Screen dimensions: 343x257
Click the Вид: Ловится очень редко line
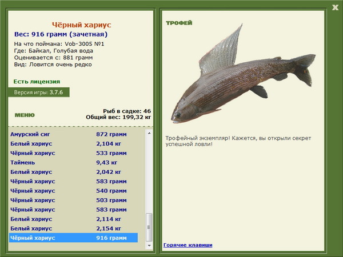pos(53,65)
